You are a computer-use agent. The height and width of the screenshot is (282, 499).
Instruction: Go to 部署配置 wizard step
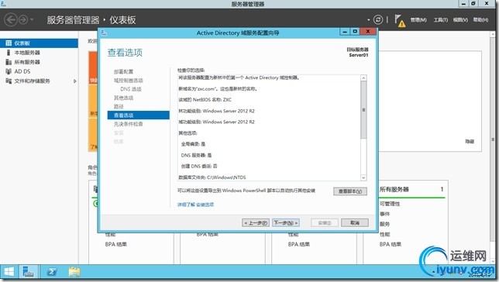(123, 71)
